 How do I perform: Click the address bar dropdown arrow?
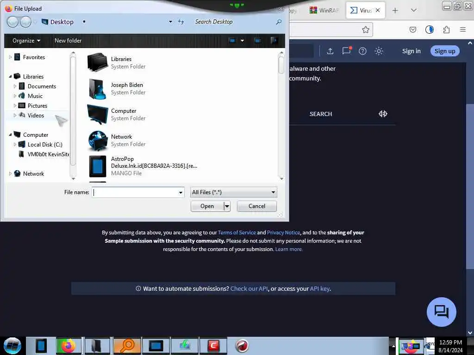coord(170,22)
